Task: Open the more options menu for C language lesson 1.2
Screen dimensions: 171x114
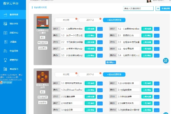Action: [157, 29]
